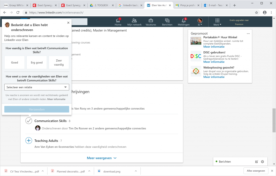Click the page vertical scrollbar thumb
276x176 pixels.
pyautogui.click(x=274, y=120)
